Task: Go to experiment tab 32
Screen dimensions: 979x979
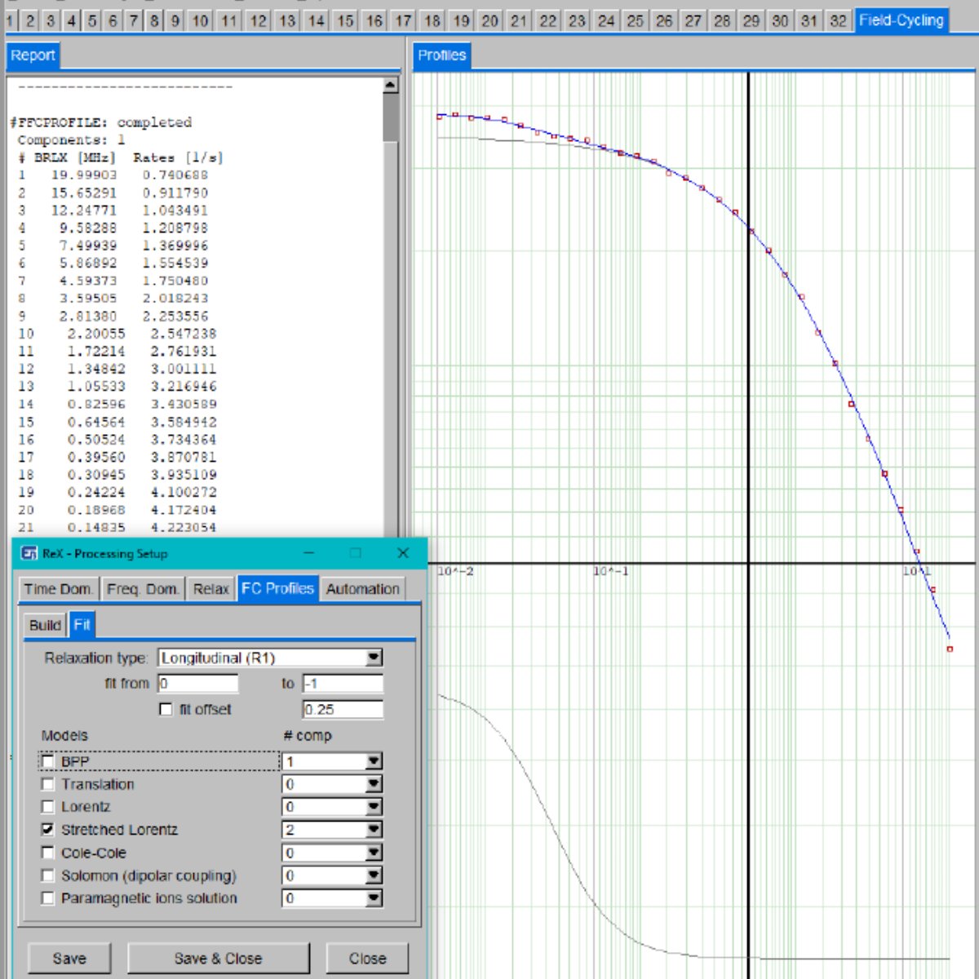Action: coord(838,20)
